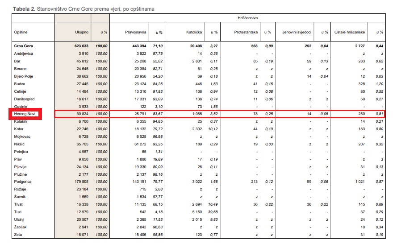Select the Podgorica row label
This screenshot has height=244, width=397.
23,182
